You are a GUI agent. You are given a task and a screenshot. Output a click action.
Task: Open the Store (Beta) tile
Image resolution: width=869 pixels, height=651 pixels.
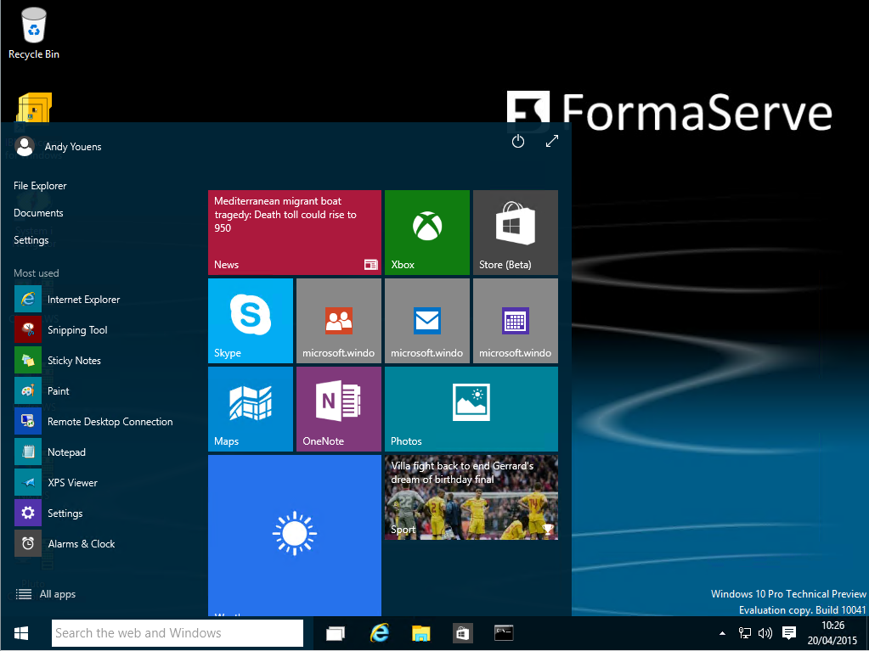pos(515,232)
